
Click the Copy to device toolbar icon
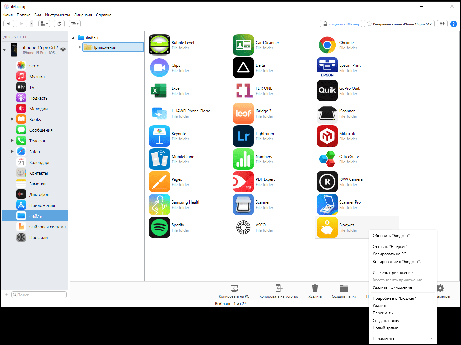pyautogui.click(x=279, y=288)
